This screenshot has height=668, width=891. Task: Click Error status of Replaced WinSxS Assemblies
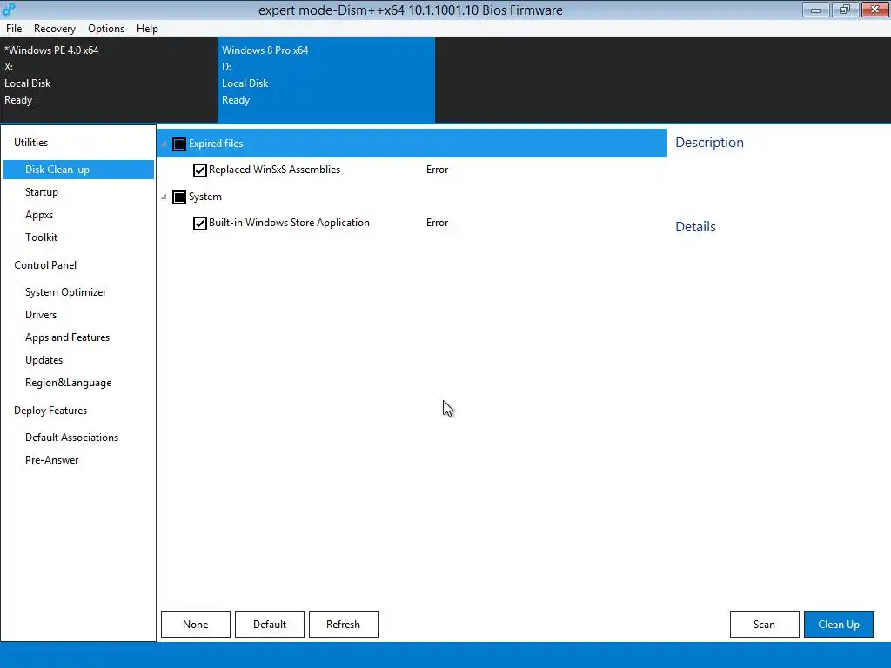tap(437, 170)
